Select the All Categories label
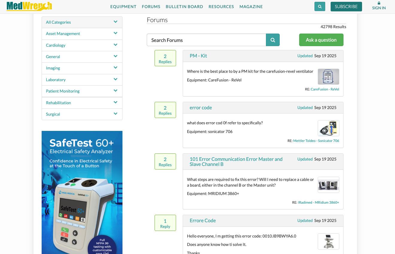 (x=58, y=22)
